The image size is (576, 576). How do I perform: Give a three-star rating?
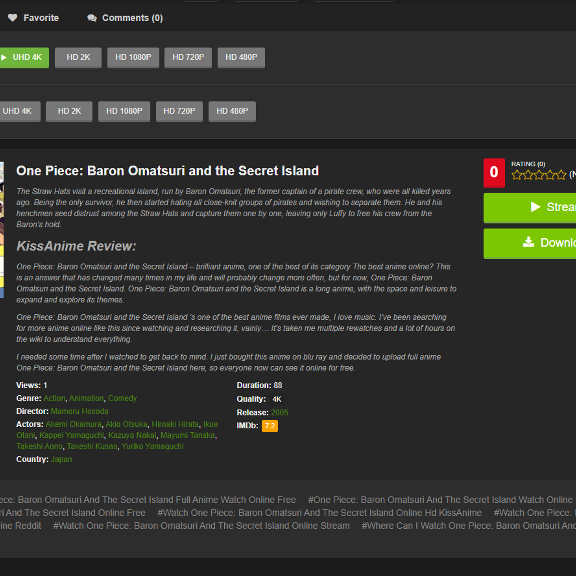coord(539,175)
